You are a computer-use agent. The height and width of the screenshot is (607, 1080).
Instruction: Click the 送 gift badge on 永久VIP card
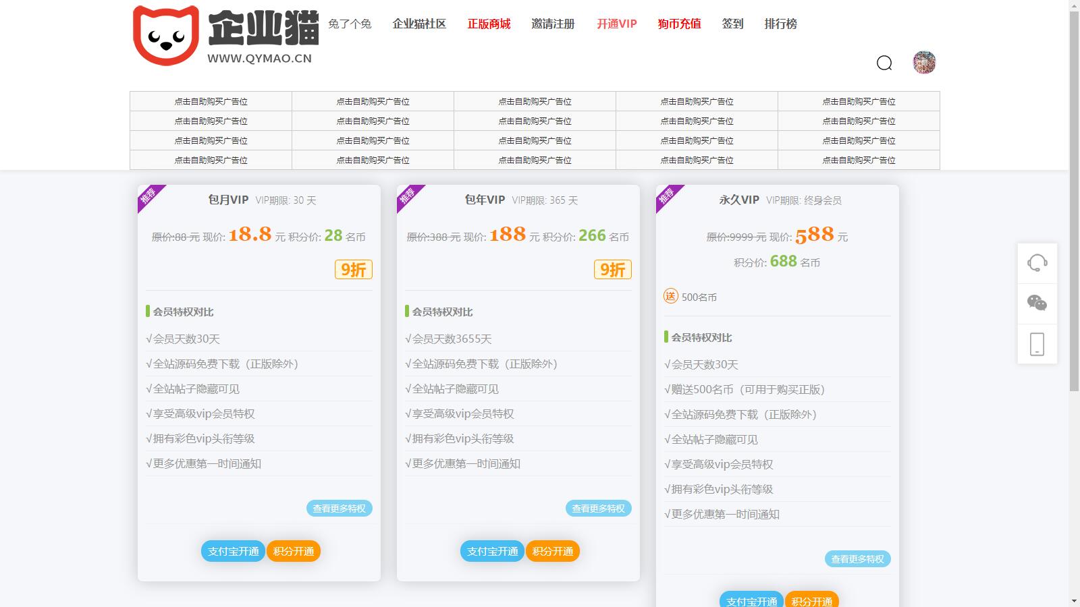point(671,296)
